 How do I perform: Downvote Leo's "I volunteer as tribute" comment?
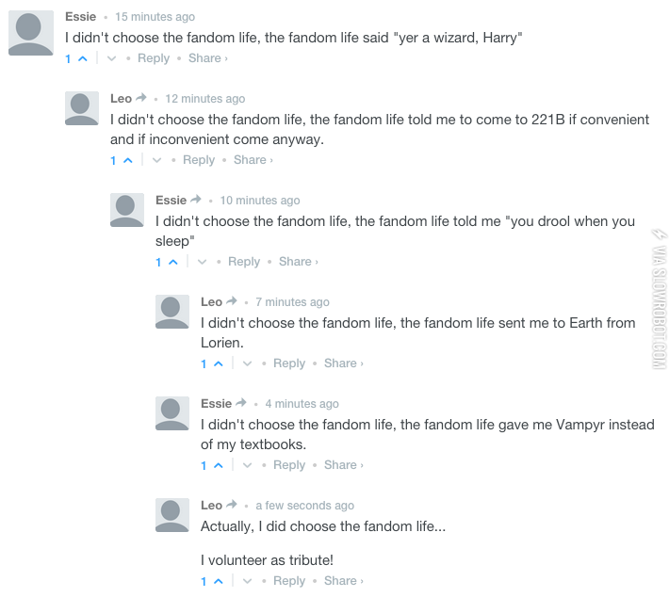pos(246,581)
